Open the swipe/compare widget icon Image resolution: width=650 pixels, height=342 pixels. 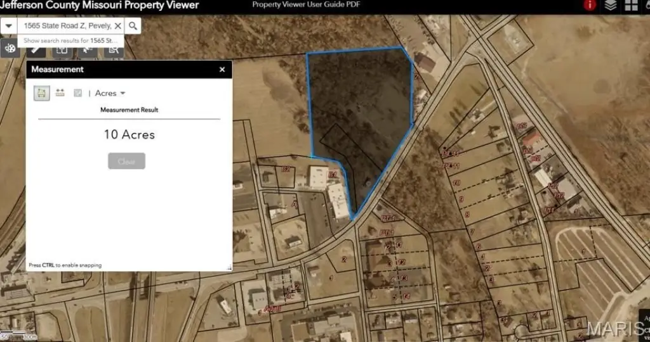(x=62, y=49)
